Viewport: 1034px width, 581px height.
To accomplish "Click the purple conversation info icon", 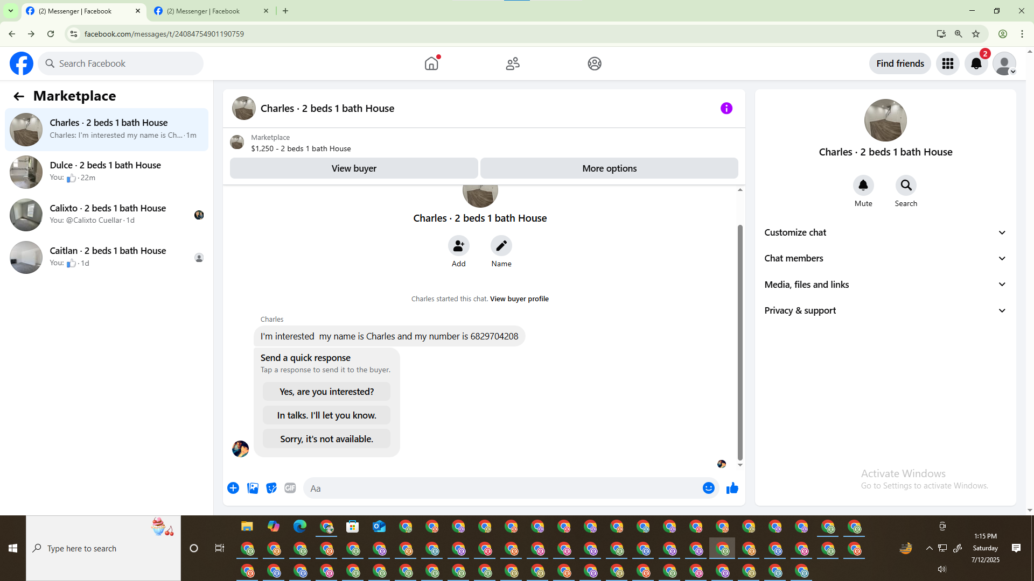I will coord(726,109).
